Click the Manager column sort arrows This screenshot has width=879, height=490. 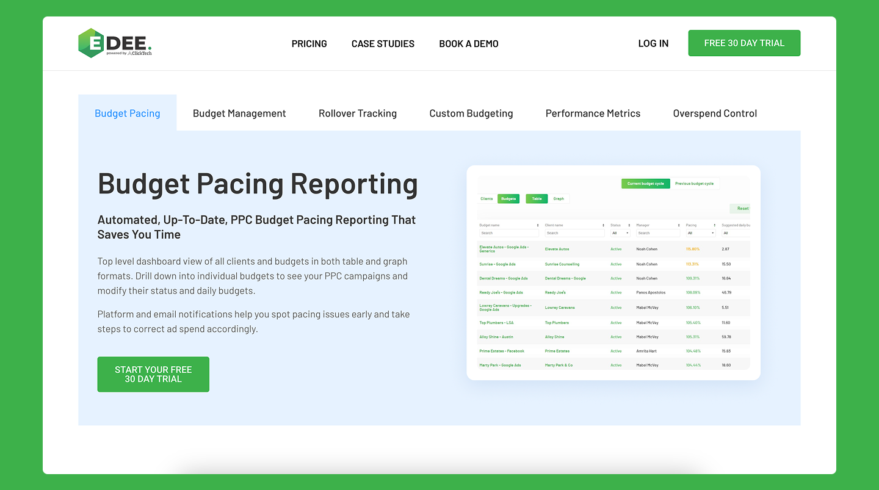[679, 225]
